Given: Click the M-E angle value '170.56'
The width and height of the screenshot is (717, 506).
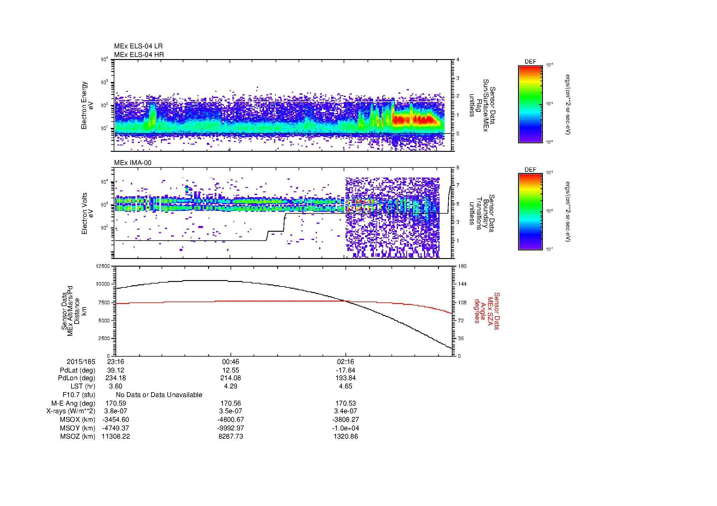Looking at the screenshot, I should click(x=231, y=403).
